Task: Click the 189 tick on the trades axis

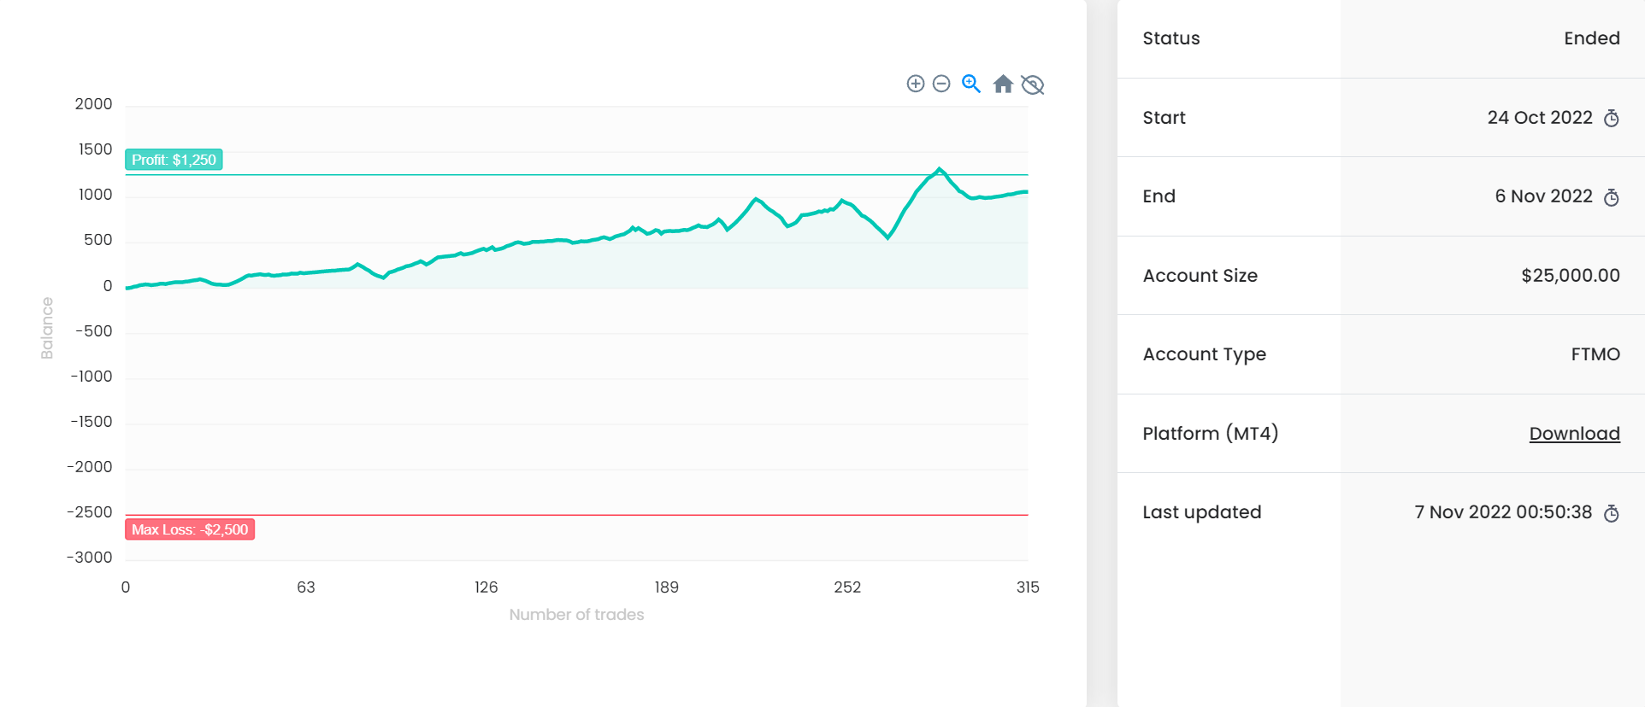Action: click(666, 587)
